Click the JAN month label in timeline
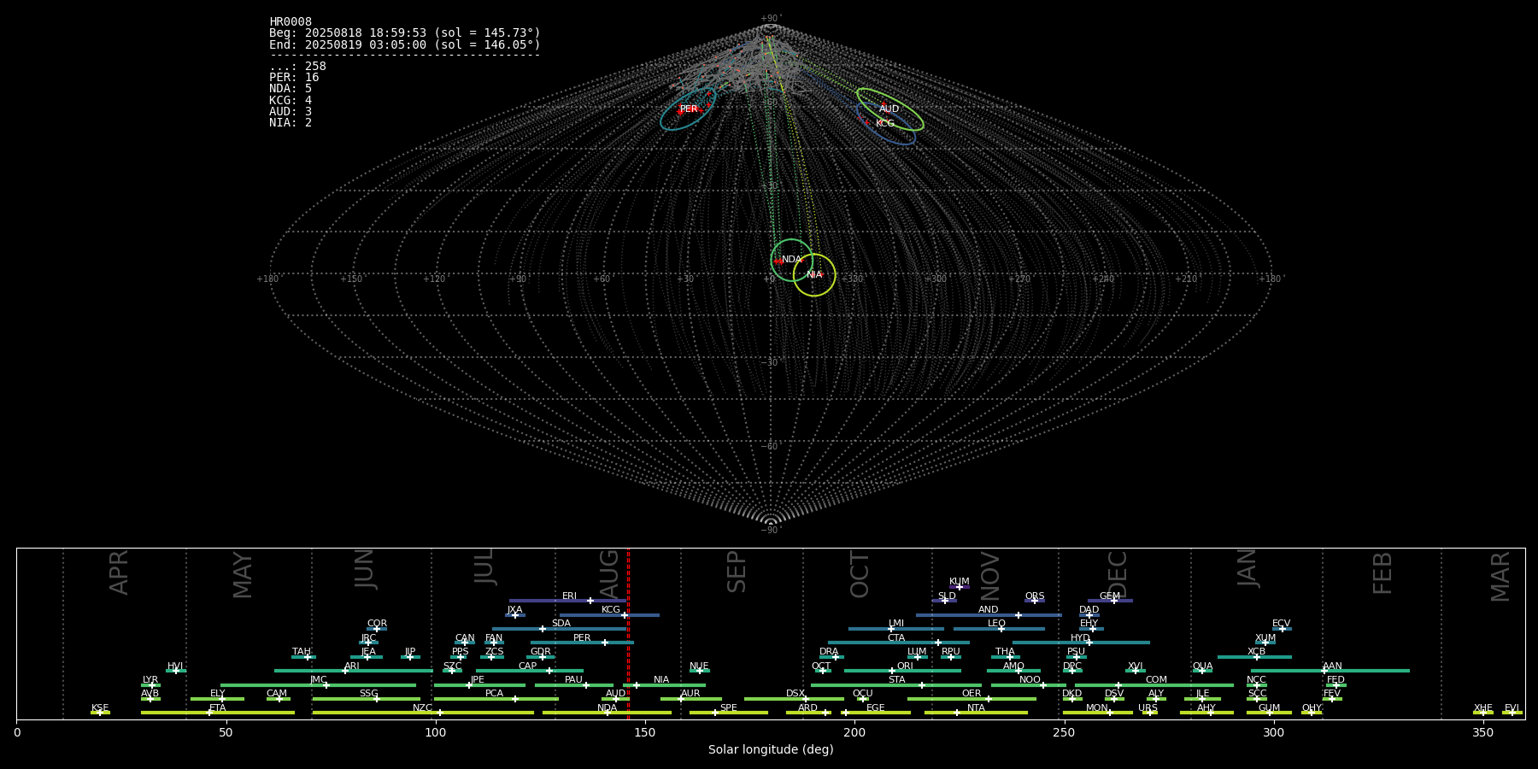 1247,567
